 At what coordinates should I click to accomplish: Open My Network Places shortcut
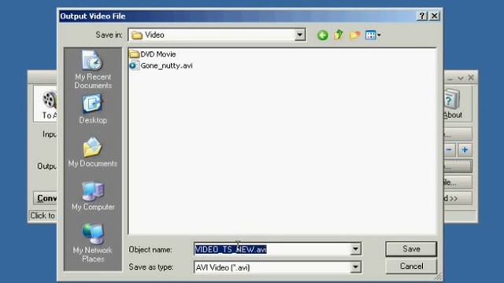[93, 243]
